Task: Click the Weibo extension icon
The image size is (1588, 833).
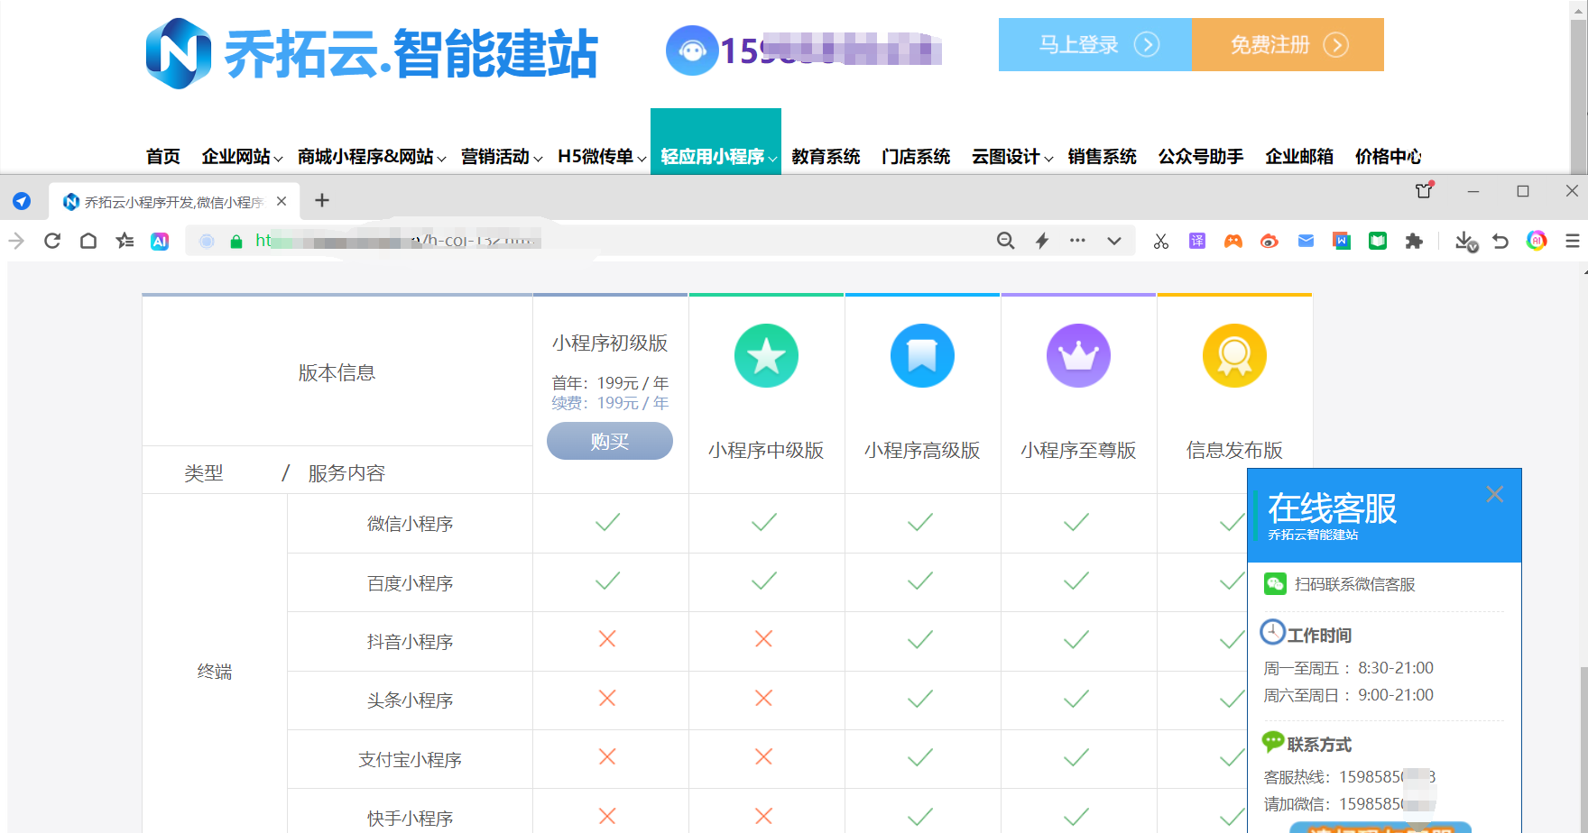Action: pyautogui.click(x=1269, y=241)
